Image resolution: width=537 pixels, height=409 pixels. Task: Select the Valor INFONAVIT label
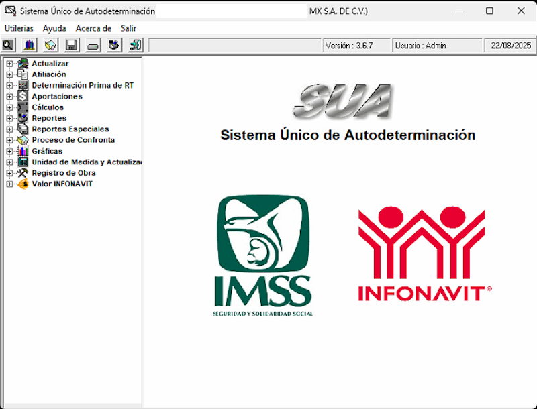[62, 184]
